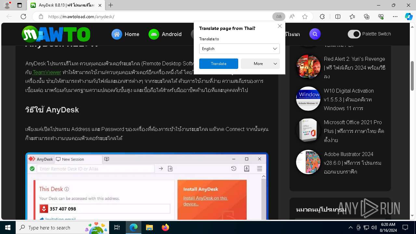Open the Android menu item

[x=172, y=34]
